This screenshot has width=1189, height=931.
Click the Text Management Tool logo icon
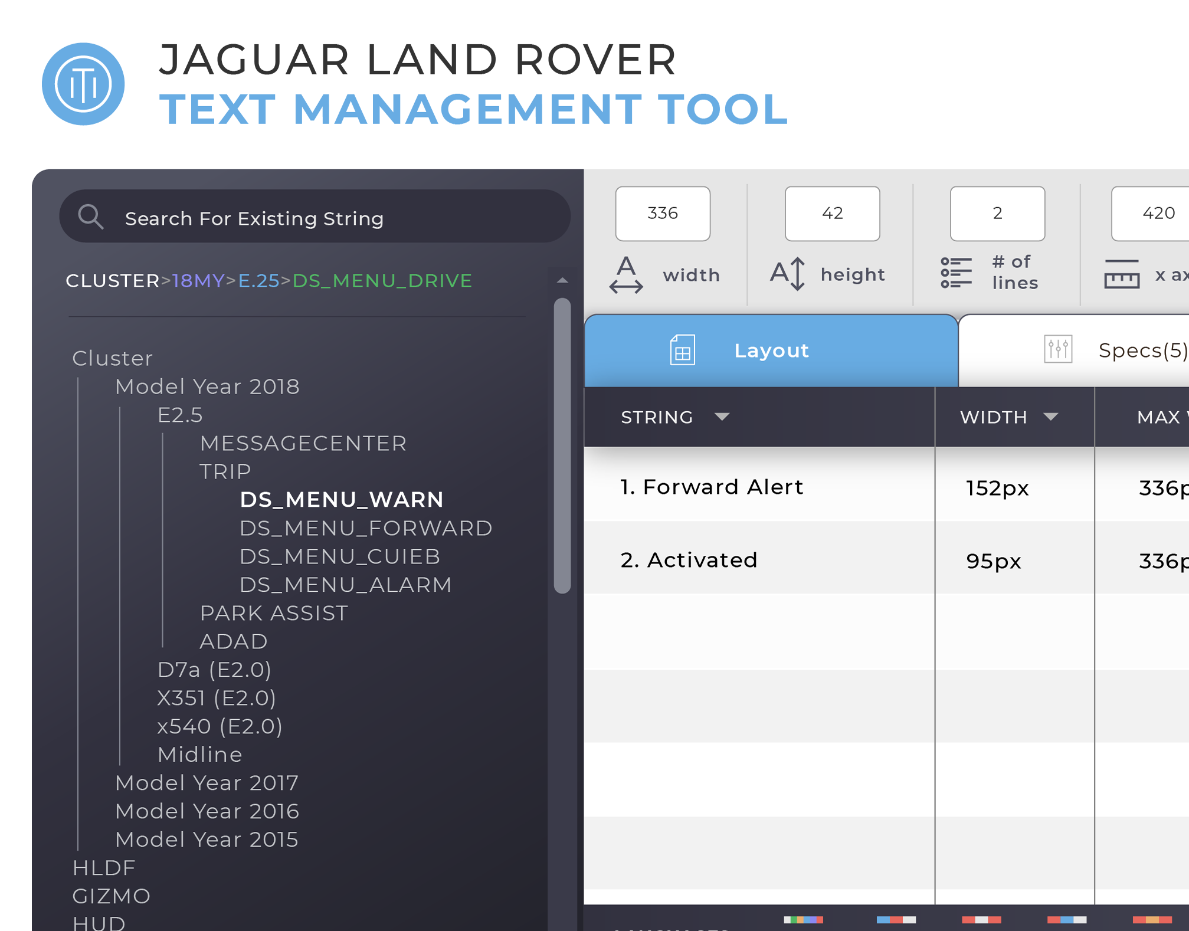click(x=83, y=84)
